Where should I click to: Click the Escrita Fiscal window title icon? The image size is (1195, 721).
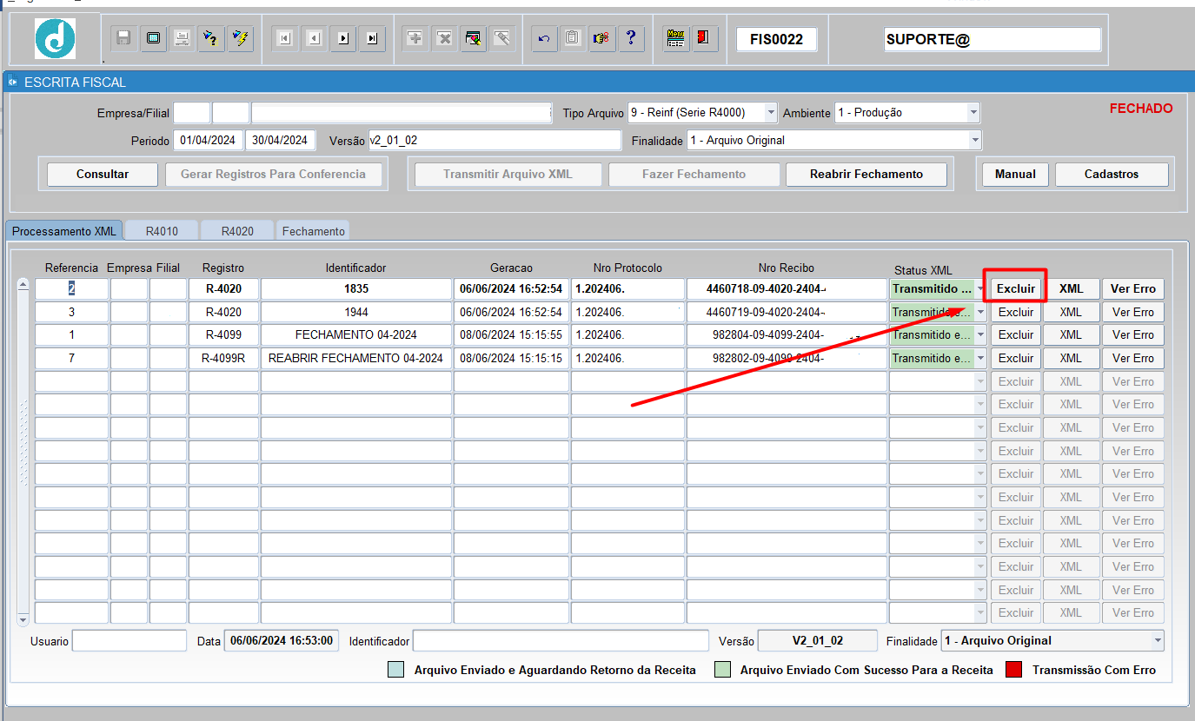[12, 83]
